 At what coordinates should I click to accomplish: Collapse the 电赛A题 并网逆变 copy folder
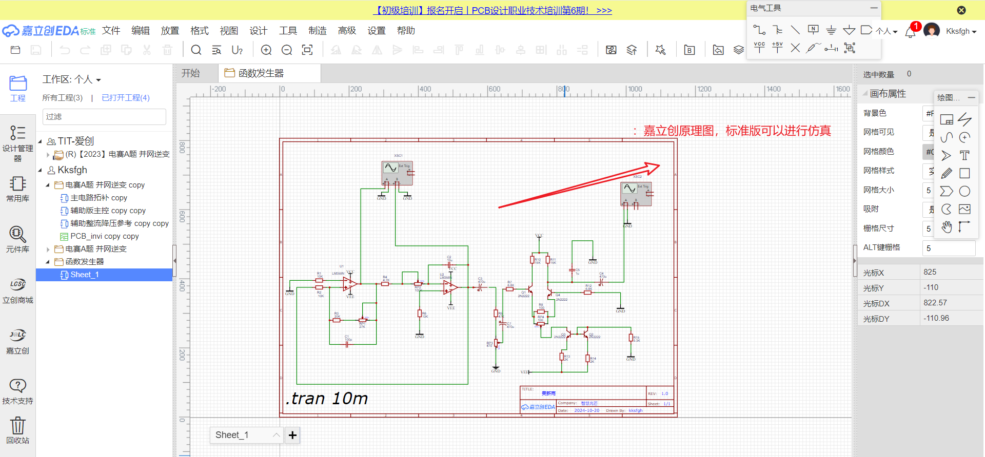pyautogui.click(x=48, y=185)
